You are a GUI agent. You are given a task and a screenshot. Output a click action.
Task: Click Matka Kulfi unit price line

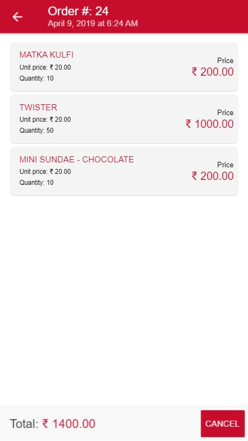pyautogui.click(x=45, y=67)
